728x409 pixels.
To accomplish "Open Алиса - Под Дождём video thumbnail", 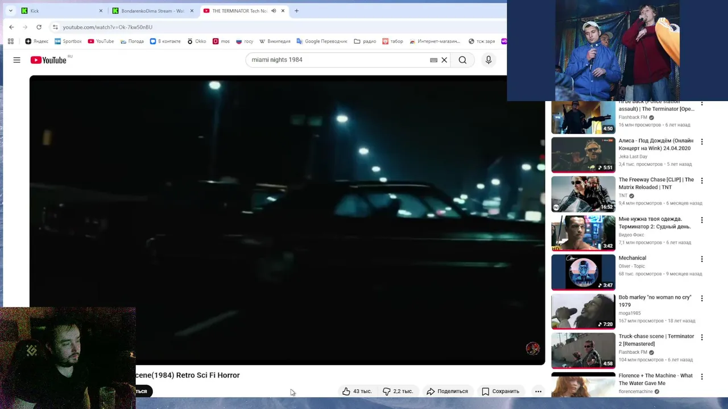I will [583, 155].
